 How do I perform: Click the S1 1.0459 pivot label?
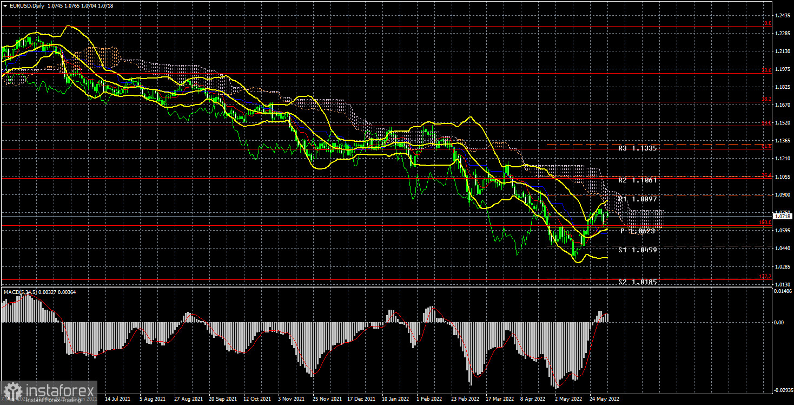click(638, 250)
